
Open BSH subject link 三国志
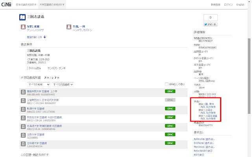pyautogui.click(x=209, y=110)
